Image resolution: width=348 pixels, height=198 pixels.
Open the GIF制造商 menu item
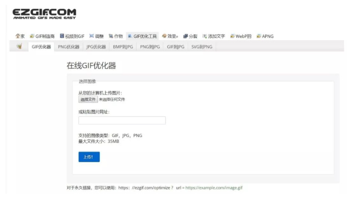pyautogui.click(x=42, y=36)
